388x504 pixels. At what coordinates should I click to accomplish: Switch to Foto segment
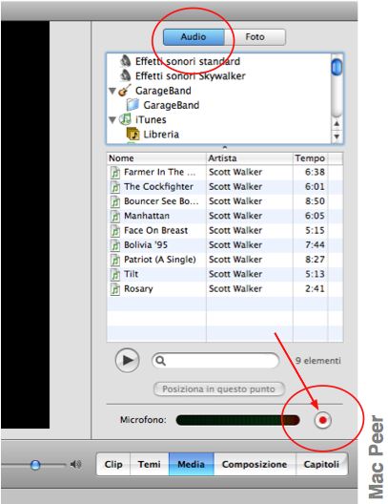point(255,37)
